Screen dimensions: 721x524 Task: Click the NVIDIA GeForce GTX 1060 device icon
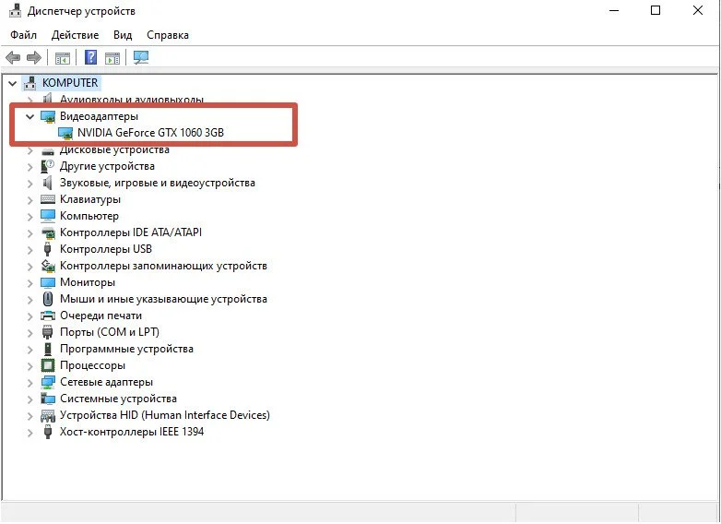(65, 133)
